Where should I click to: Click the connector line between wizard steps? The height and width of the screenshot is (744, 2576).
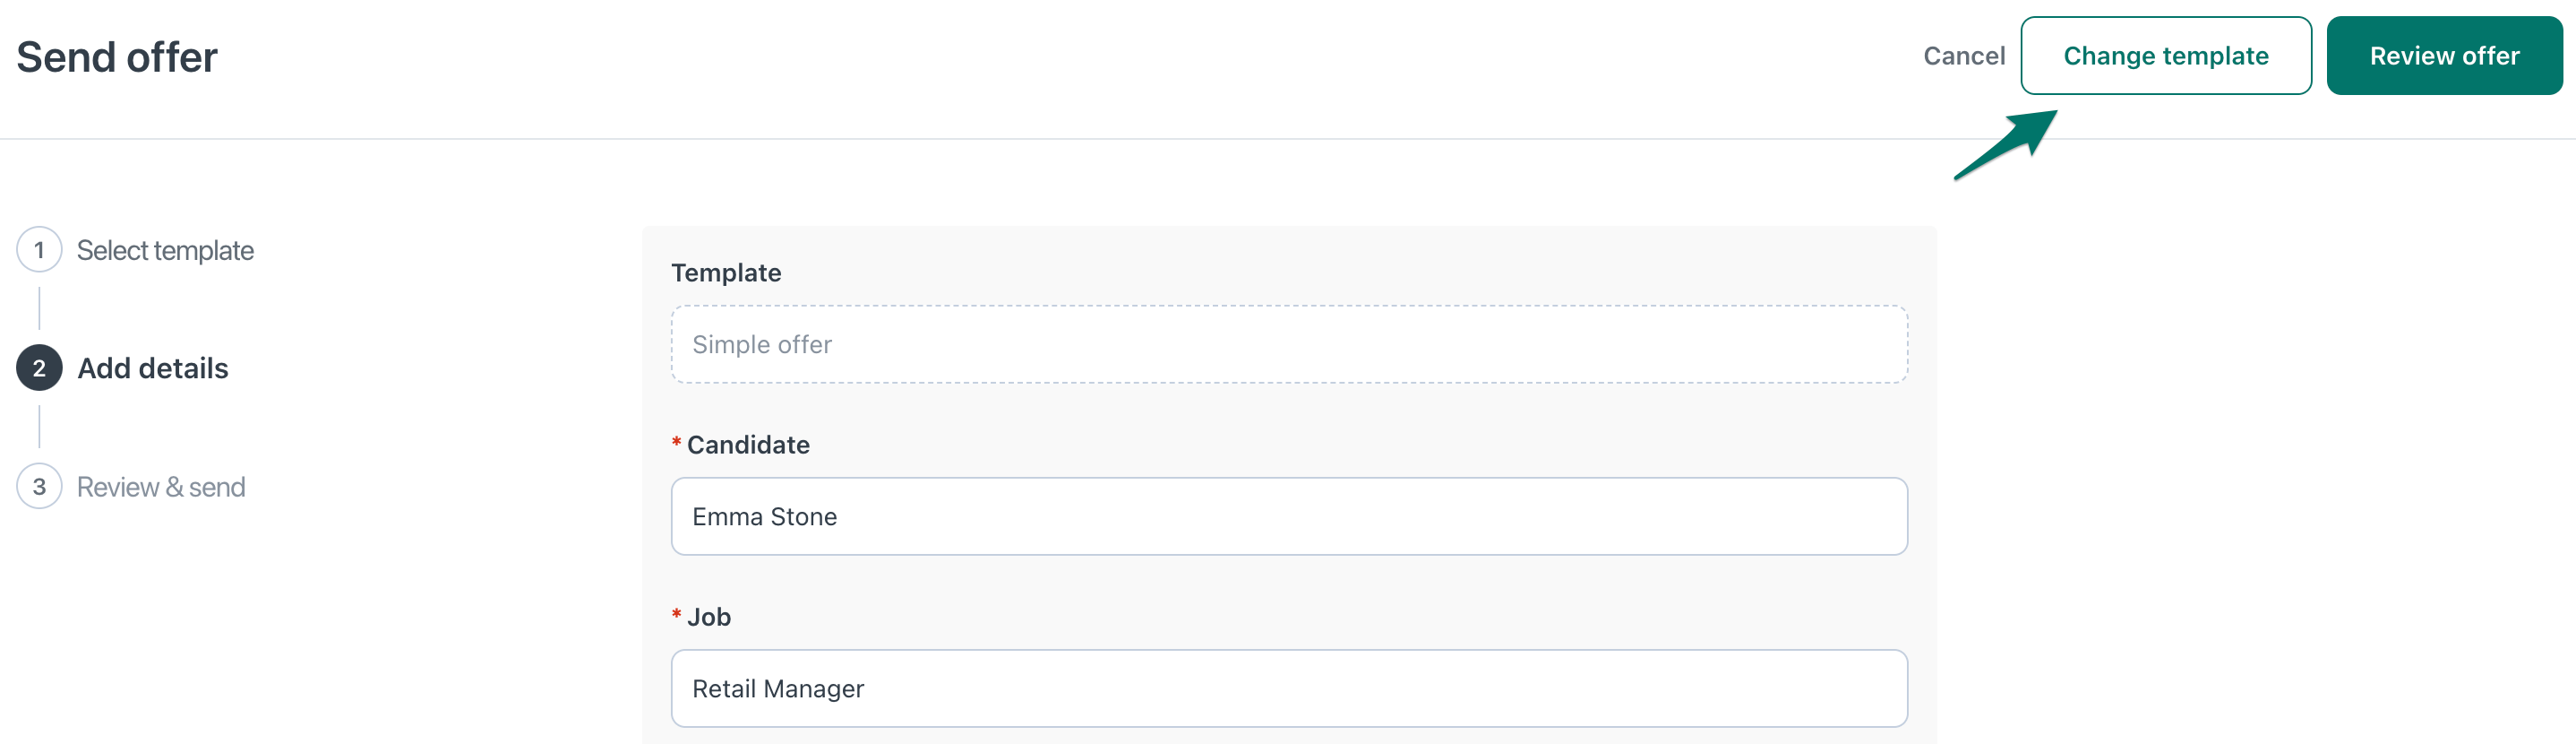[x=39, y=308]
